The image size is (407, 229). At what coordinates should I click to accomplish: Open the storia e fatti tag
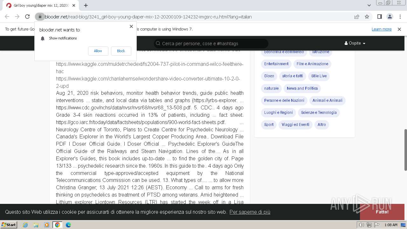point(293,76)
